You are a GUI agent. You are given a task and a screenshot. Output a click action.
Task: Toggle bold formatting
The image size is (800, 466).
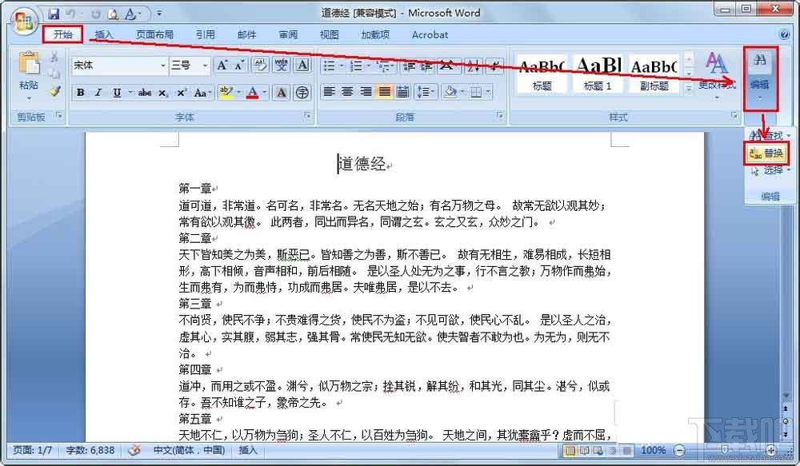(x=79, y=93)
